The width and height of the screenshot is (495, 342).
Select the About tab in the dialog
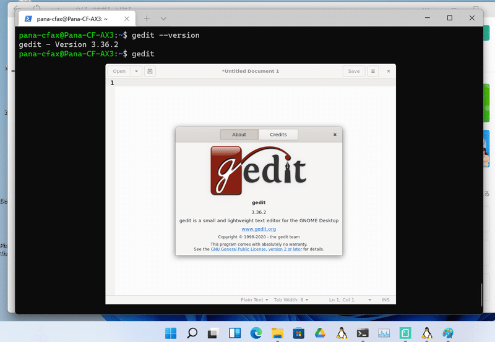pos(239,135)
